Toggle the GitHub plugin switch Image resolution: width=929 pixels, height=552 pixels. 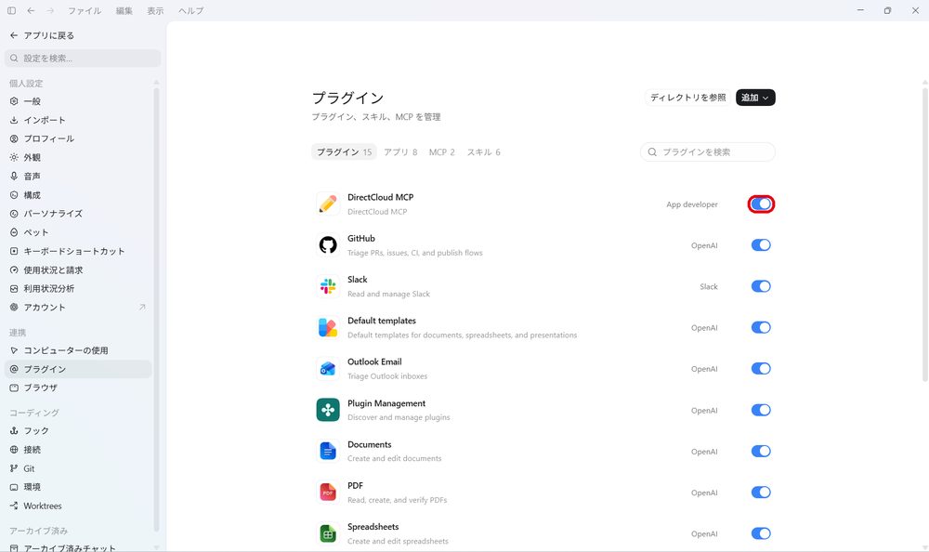tap(761, 245)
